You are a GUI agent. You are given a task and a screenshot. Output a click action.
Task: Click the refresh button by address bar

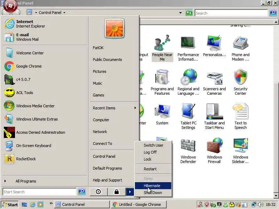tap(189, 13)
